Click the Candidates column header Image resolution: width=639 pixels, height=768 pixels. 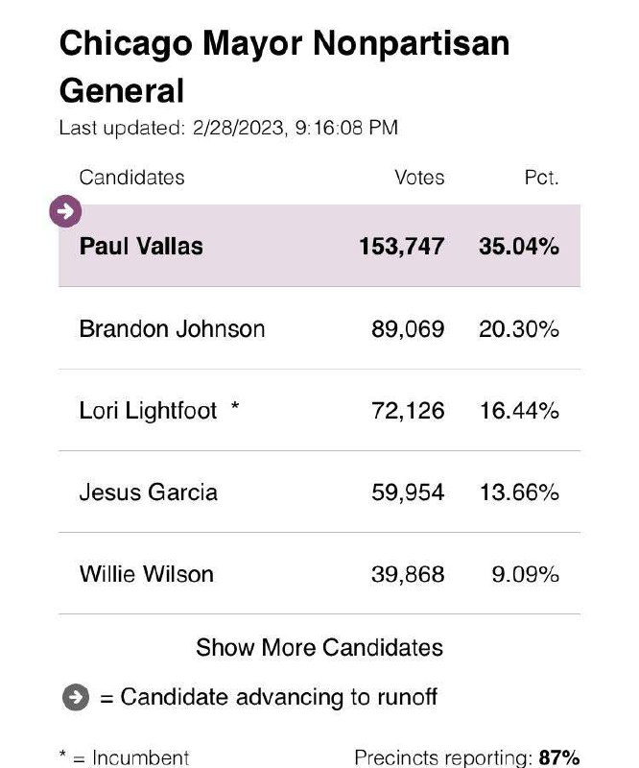(131, 178)
